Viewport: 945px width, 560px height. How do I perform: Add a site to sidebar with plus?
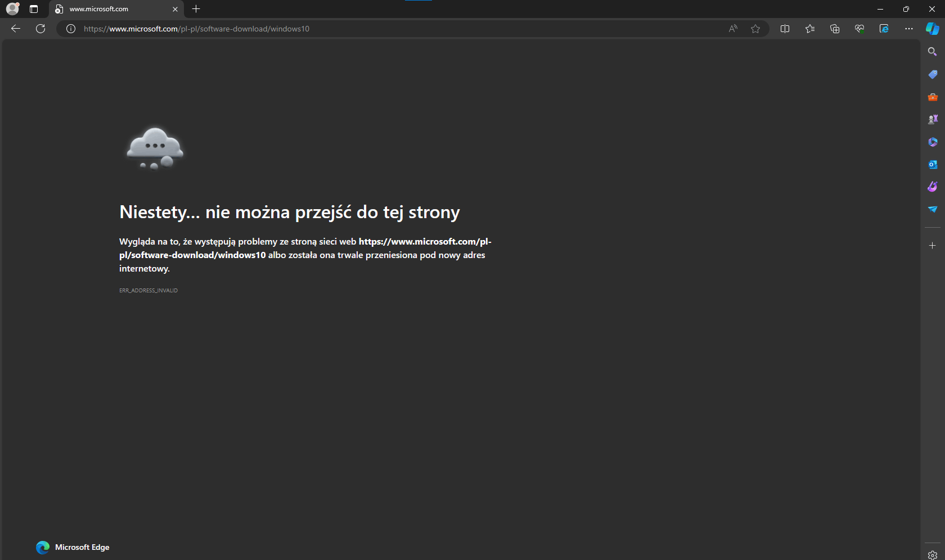click(x=933, y=246)
